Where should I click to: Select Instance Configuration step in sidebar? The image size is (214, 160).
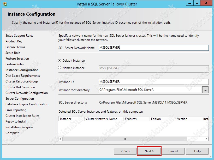coord(22,70)
